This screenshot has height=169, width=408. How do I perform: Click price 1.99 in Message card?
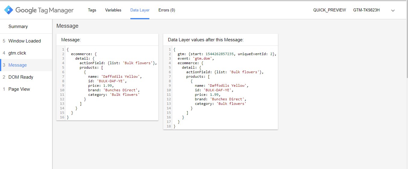coord(107,86)
